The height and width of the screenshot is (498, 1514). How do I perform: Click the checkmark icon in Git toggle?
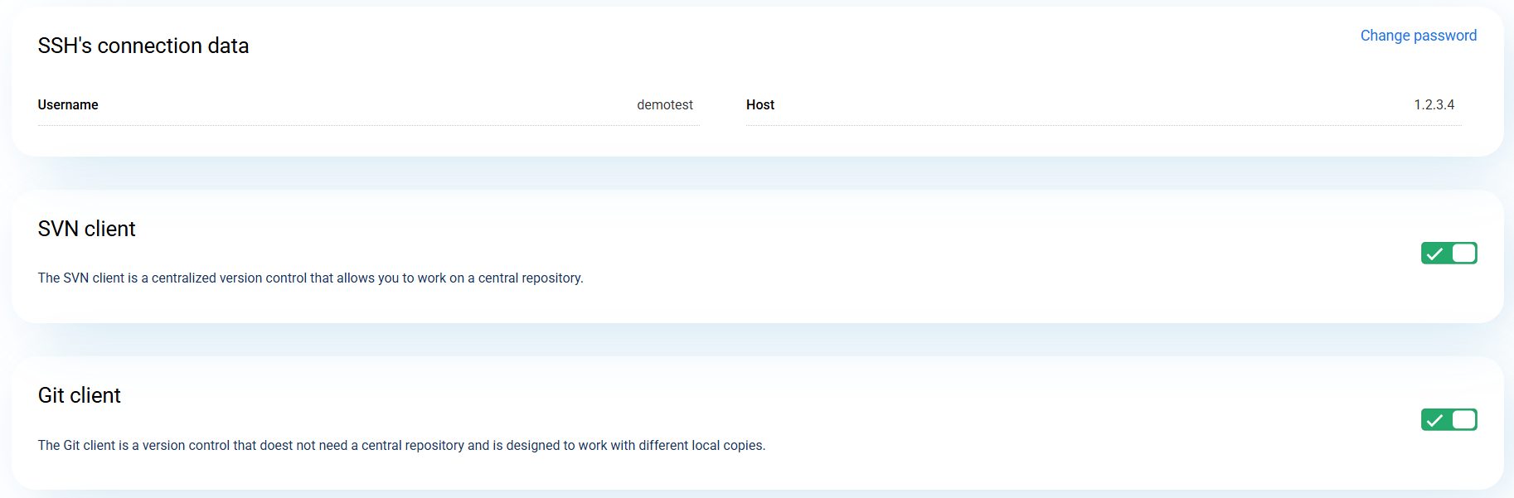[1435, 420]
